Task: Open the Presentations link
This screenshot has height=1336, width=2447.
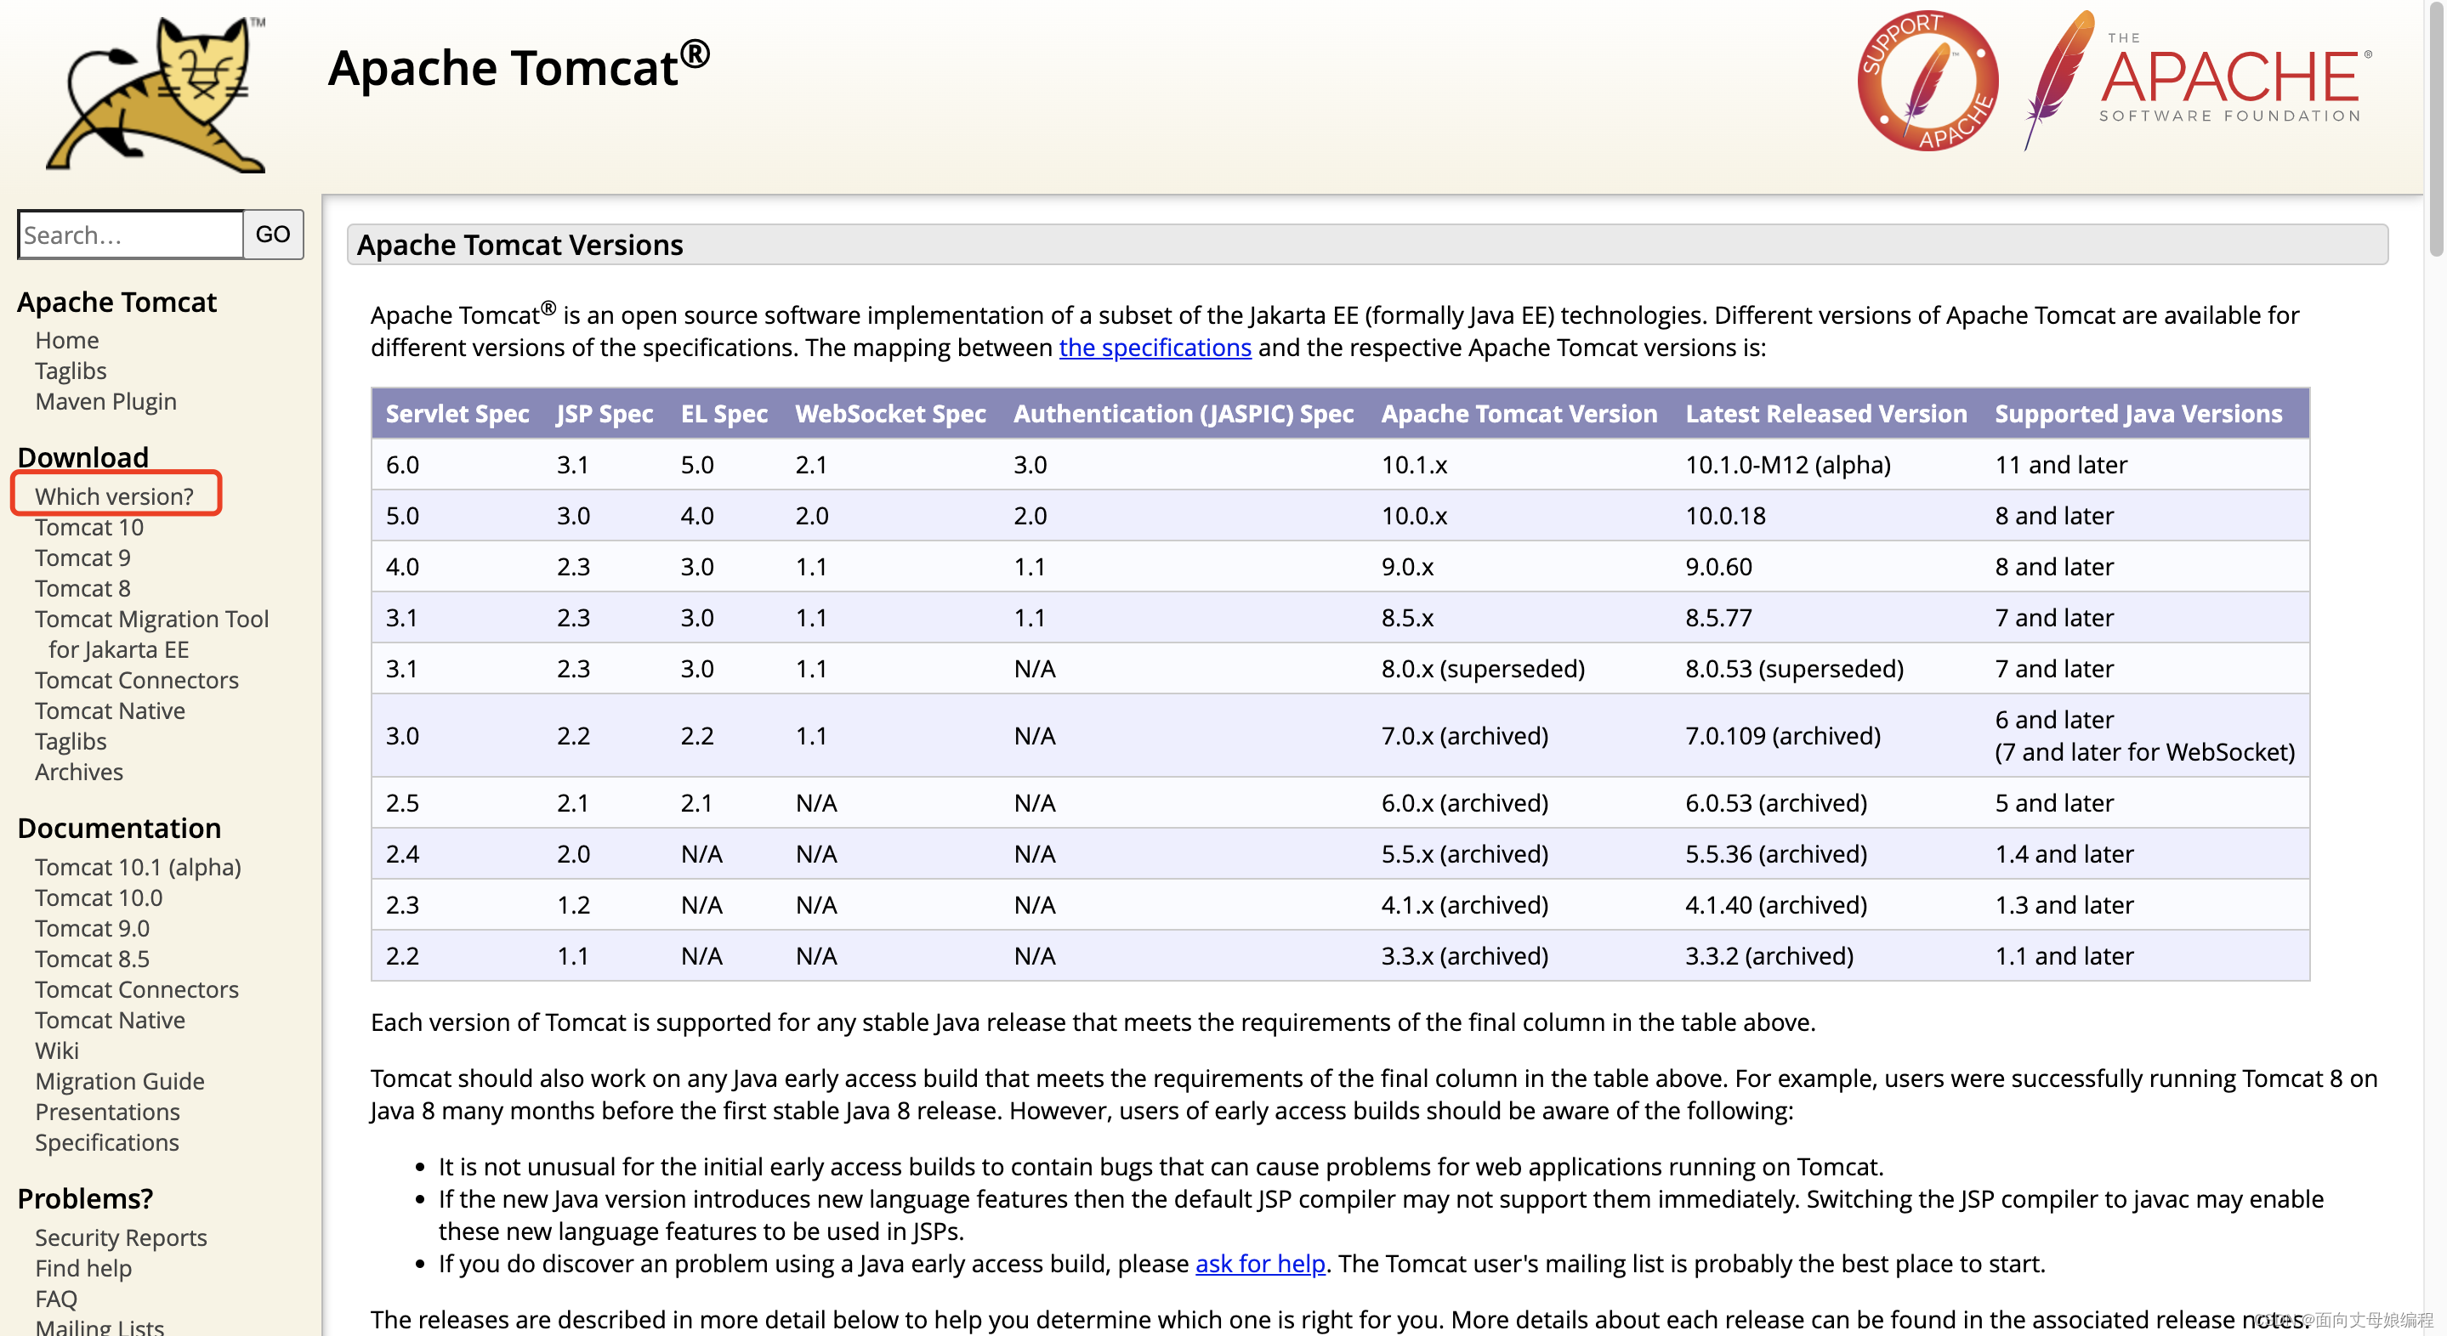Action: pyautogui.click(x=107, y=1111)
